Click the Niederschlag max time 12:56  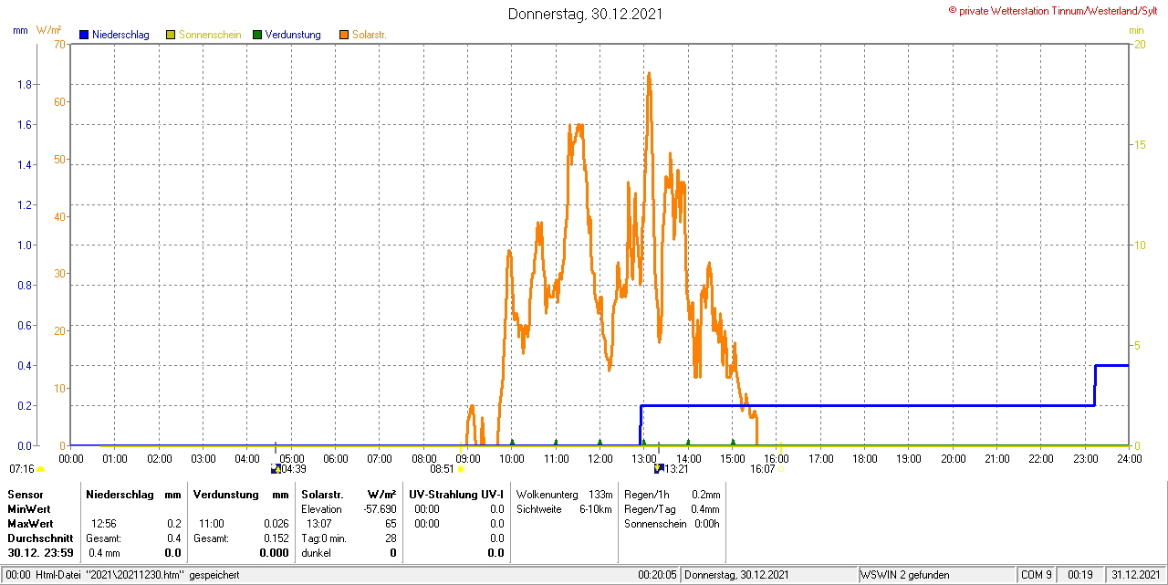(x=103, y=523)
